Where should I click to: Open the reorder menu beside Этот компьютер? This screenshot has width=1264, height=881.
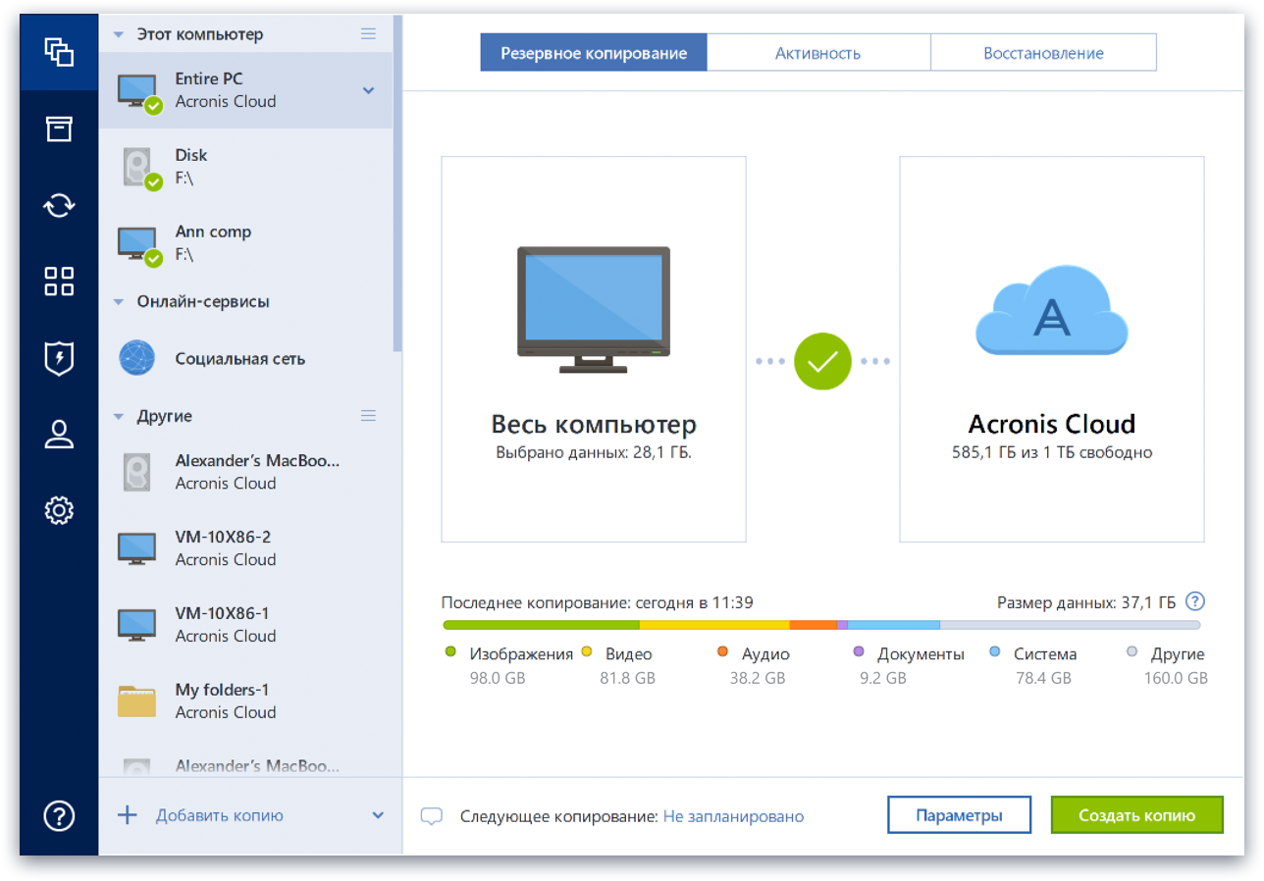point(368,32)
